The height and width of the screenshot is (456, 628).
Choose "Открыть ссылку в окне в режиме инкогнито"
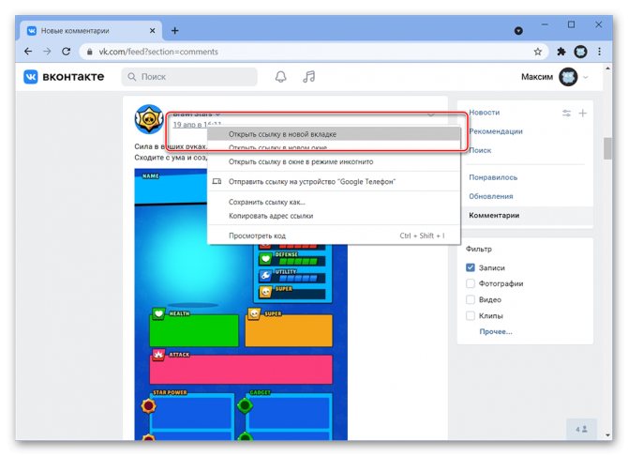334,161
